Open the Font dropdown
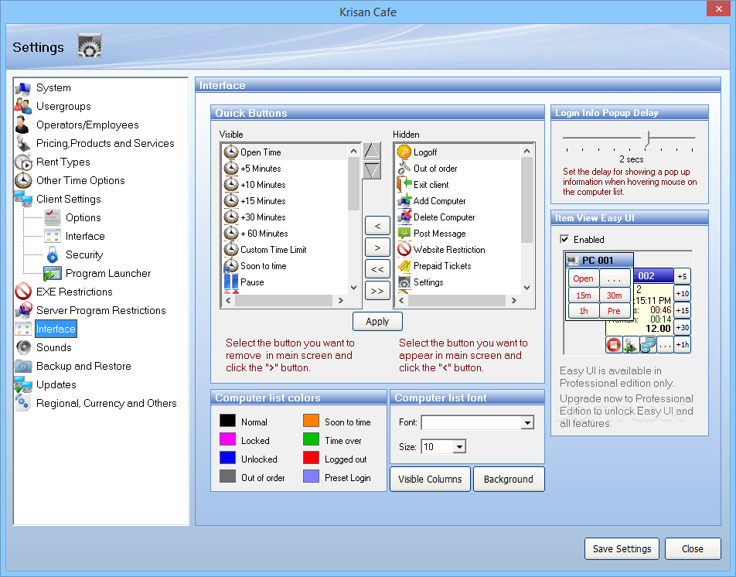This screenshot has height=577, width=736. point(527,423)
